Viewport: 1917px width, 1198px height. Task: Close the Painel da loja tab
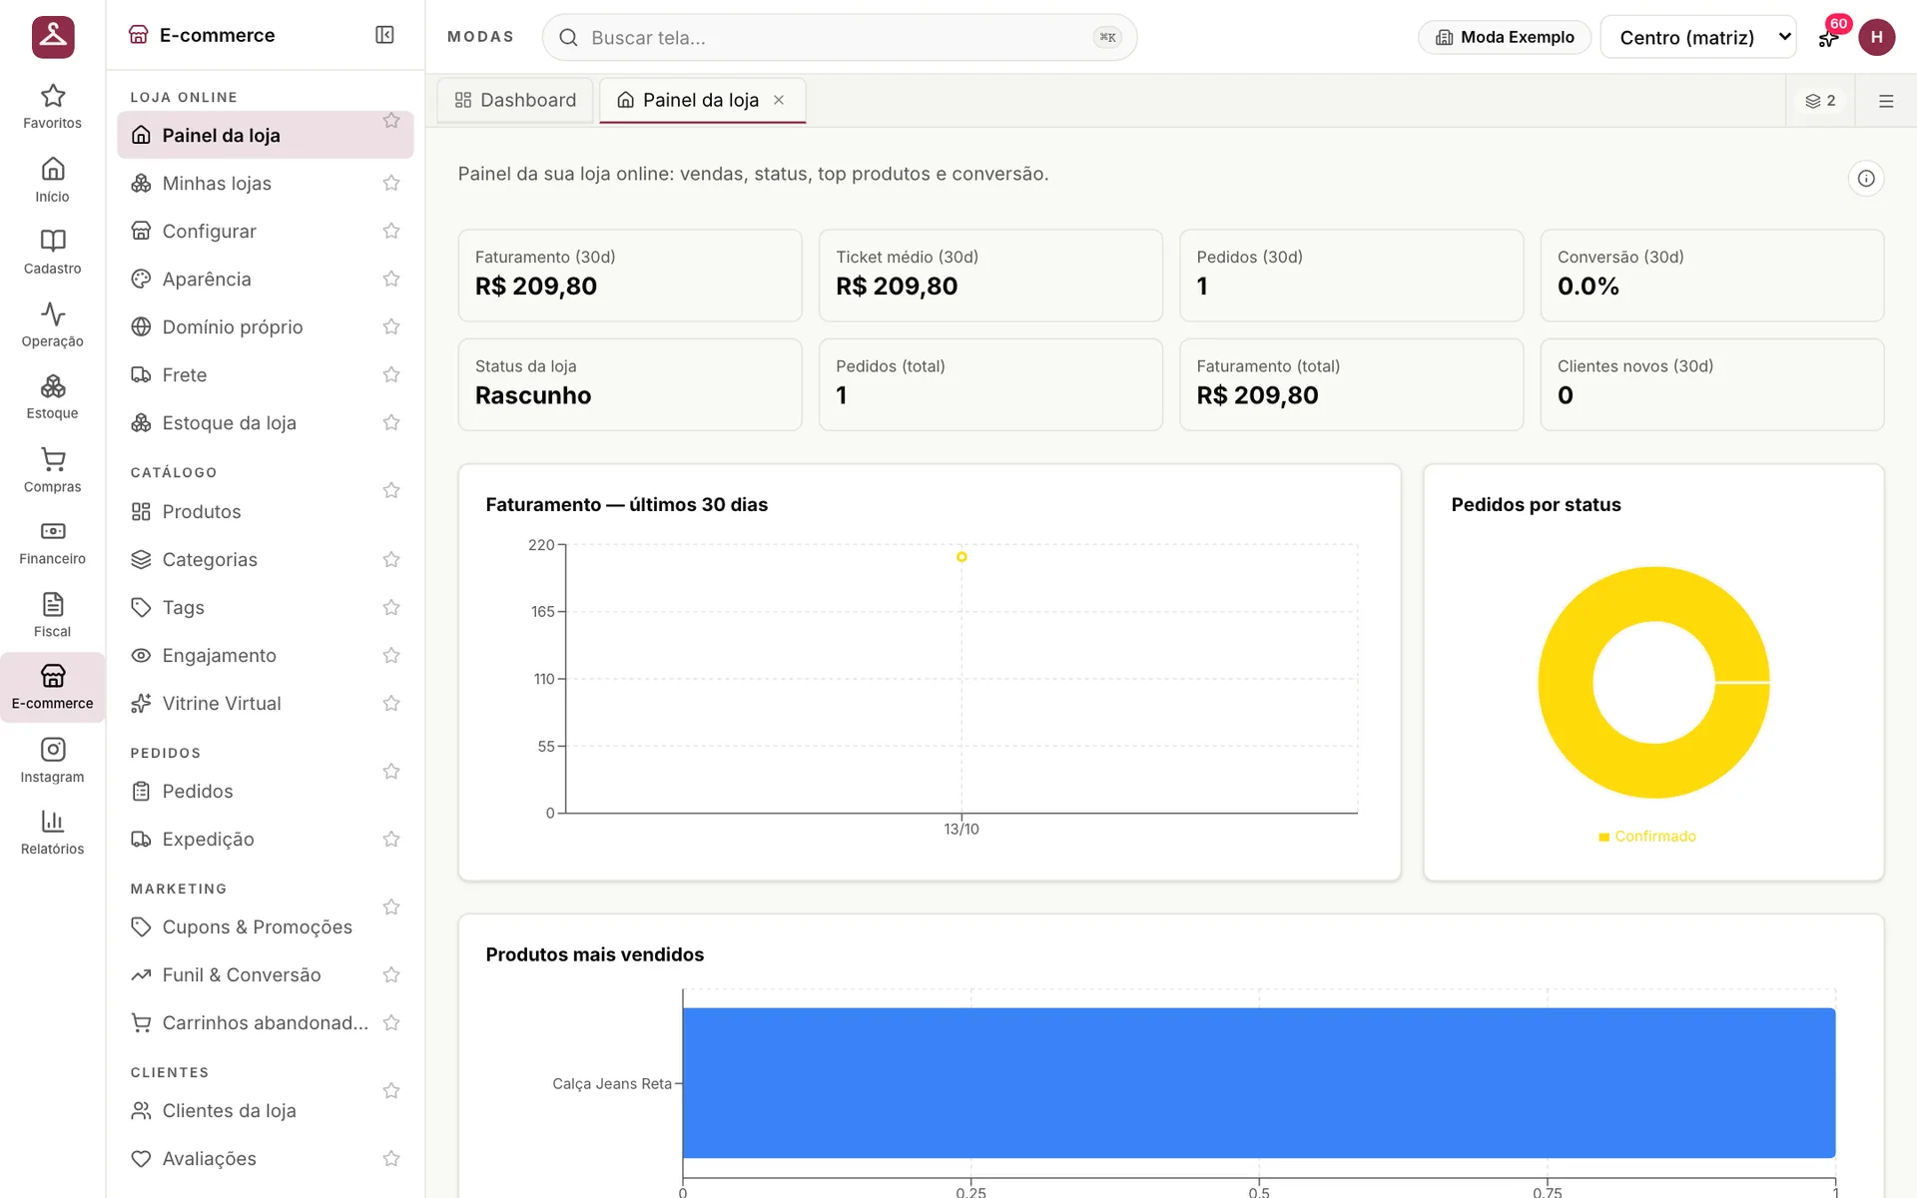(x=779, y=100)
